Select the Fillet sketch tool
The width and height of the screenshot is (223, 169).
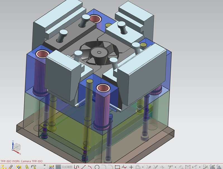point(103,167)
